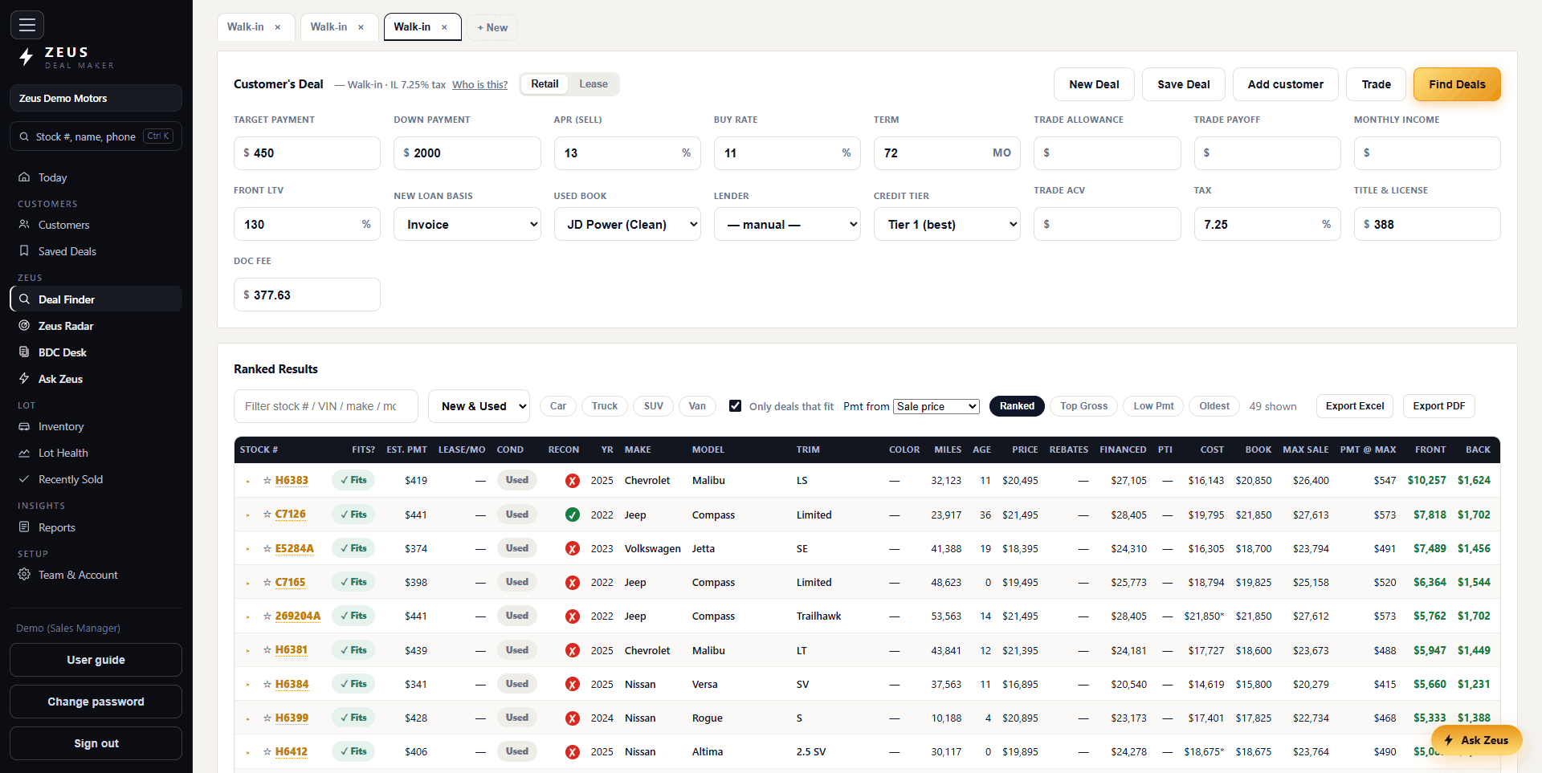Sort results by Top Gross
Image resolution: width=1542 pixels, height=773 pixels.
1084,406
